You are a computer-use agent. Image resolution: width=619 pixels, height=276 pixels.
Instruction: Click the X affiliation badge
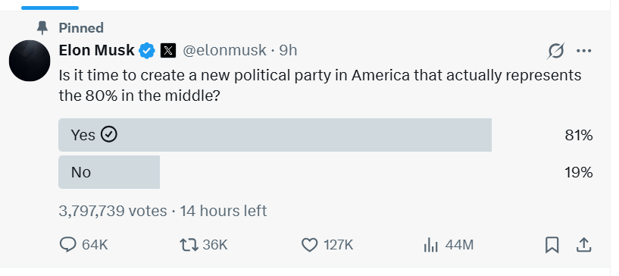tap(167, 51)
